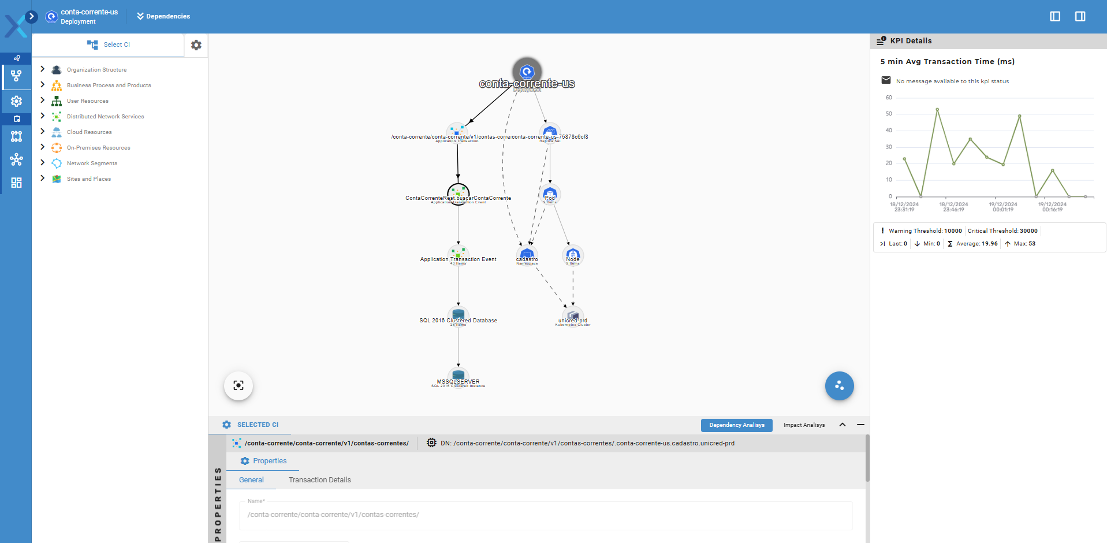
Task: Click the properties panel vertical scrollbar
Action: click(x=867, y=459)
